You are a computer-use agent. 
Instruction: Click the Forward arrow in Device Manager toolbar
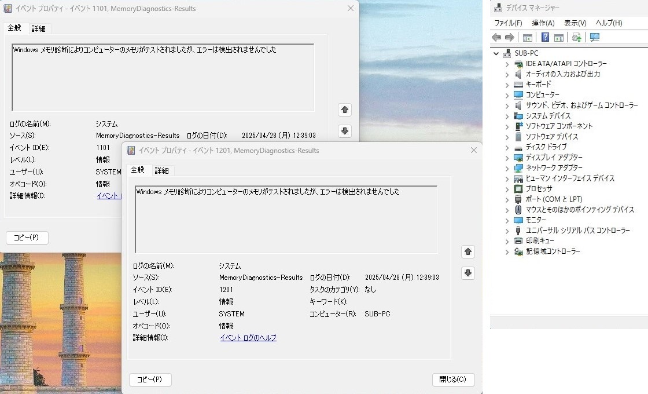(x=510, y=38)
